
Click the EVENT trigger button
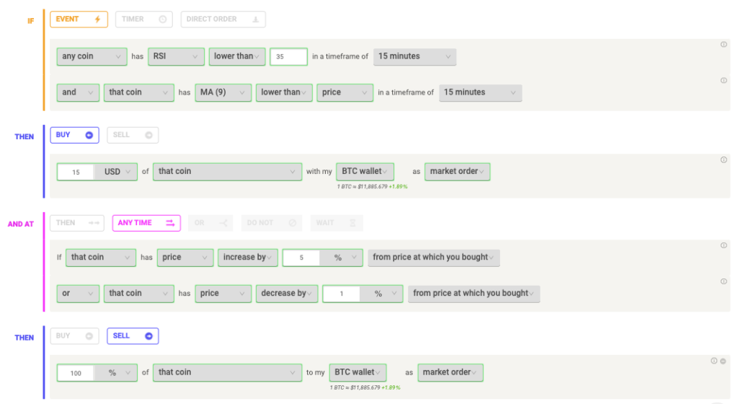click(x=79, y=19)
